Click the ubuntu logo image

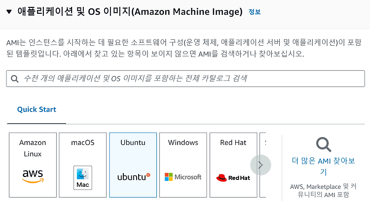pos(134,177)
